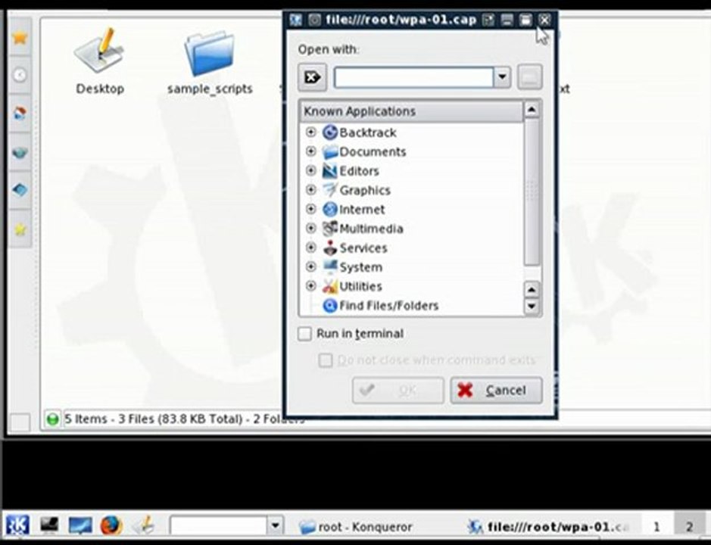Screen dimensions: 711x545
Task: Click the Services joystick icon
Action: pos(330,248)
